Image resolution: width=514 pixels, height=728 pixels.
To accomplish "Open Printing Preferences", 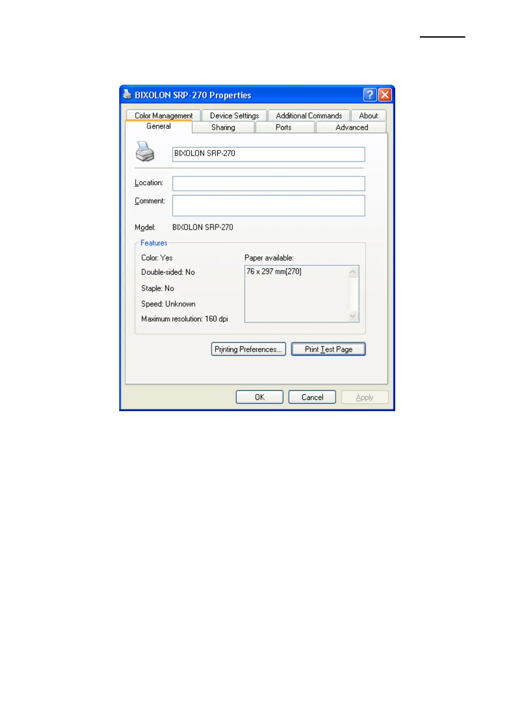I will tap(248, 349).
